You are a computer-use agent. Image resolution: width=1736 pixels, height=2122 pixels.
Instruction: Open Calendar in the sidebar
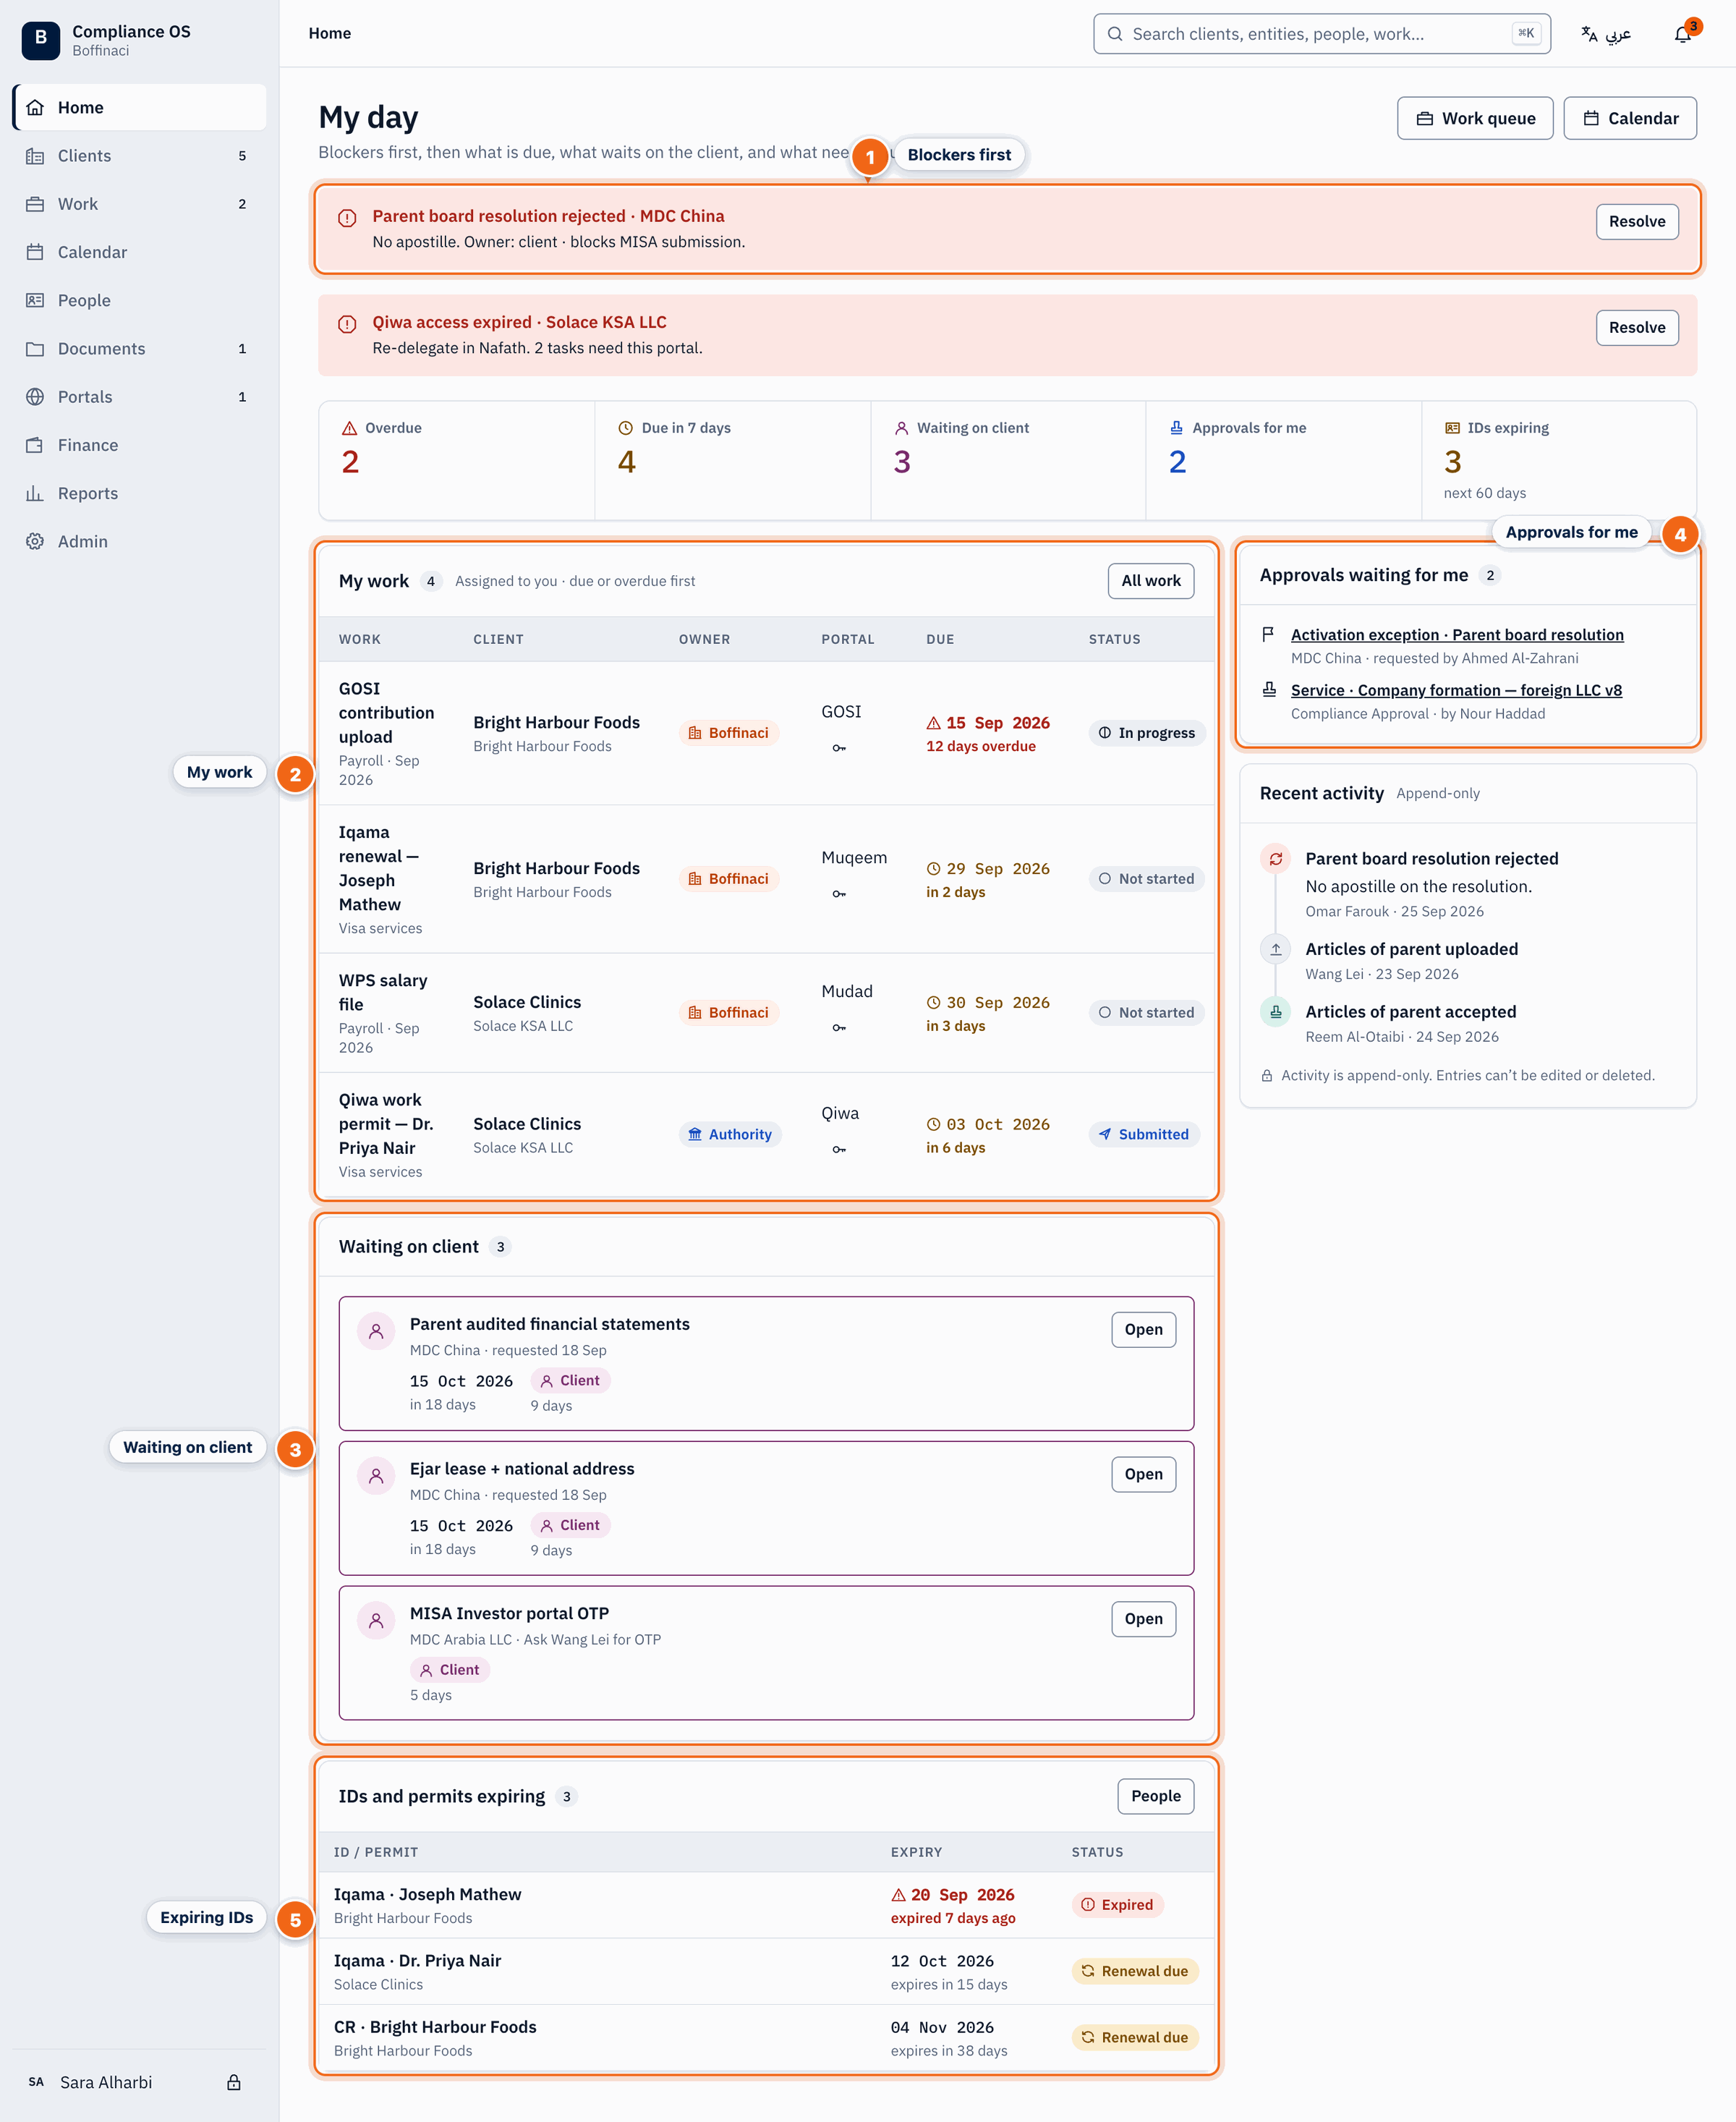click(140, 252)
